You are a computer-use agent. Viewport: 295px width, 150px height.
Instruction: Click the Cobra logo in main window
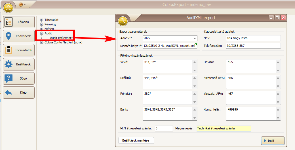pos(8,8)
